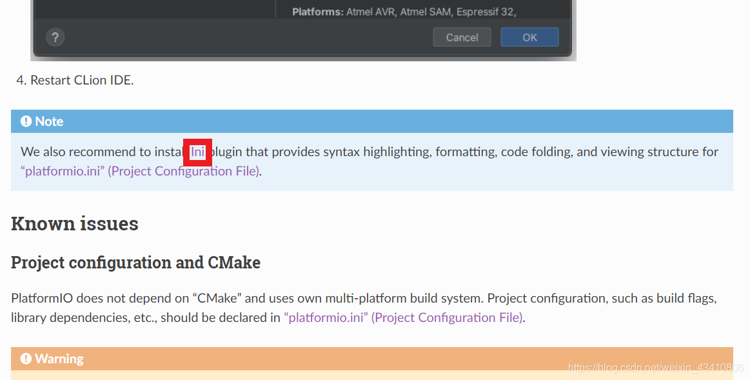This screenshot has width=750, height=380.
Task: Click the help question mark icon in the dialog
Action: click(x=55, y=37)
